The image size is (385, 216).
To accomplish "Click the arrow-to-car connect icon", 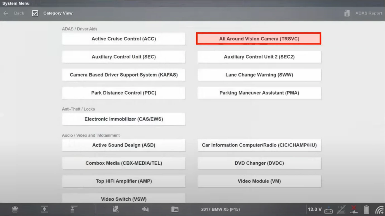I will (145, 209).
